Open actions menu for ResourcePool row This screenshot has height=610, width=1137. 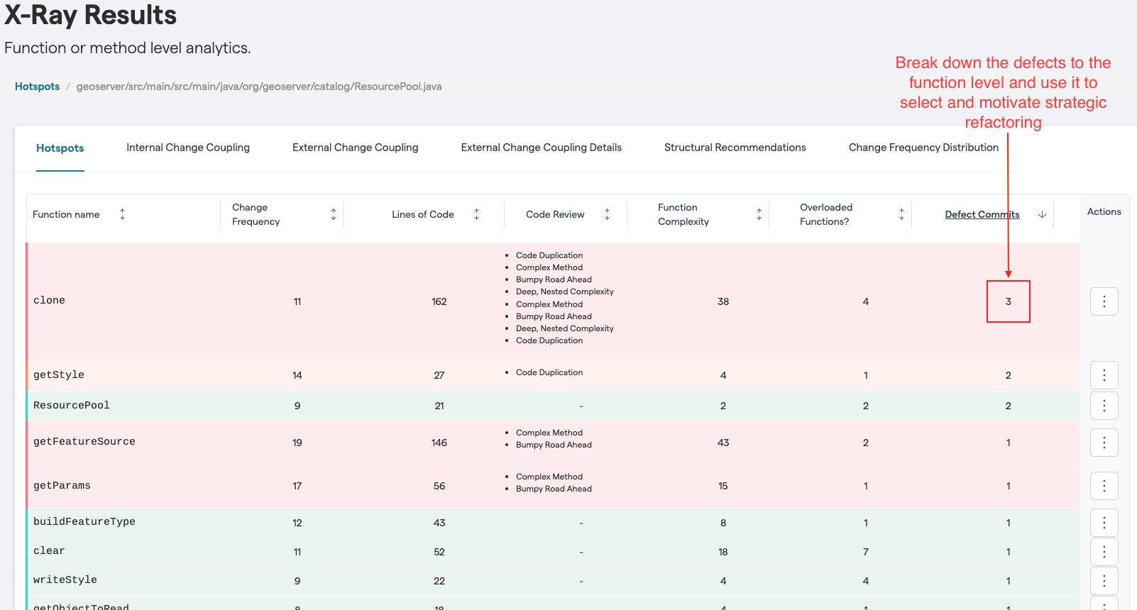(1104, 406)
